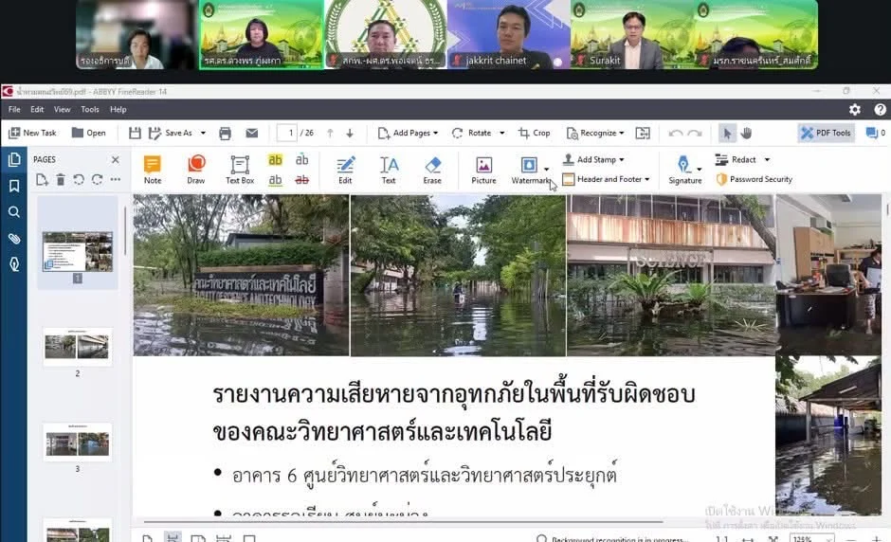Open the File menu
This screenshot has width=891, height=542.
(x=14, y=110)
